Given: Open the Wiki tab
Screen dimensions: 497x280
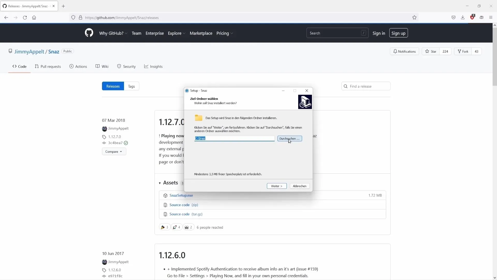Looking at the screenshot, I should pyautogui.click(x=102, y=66).
